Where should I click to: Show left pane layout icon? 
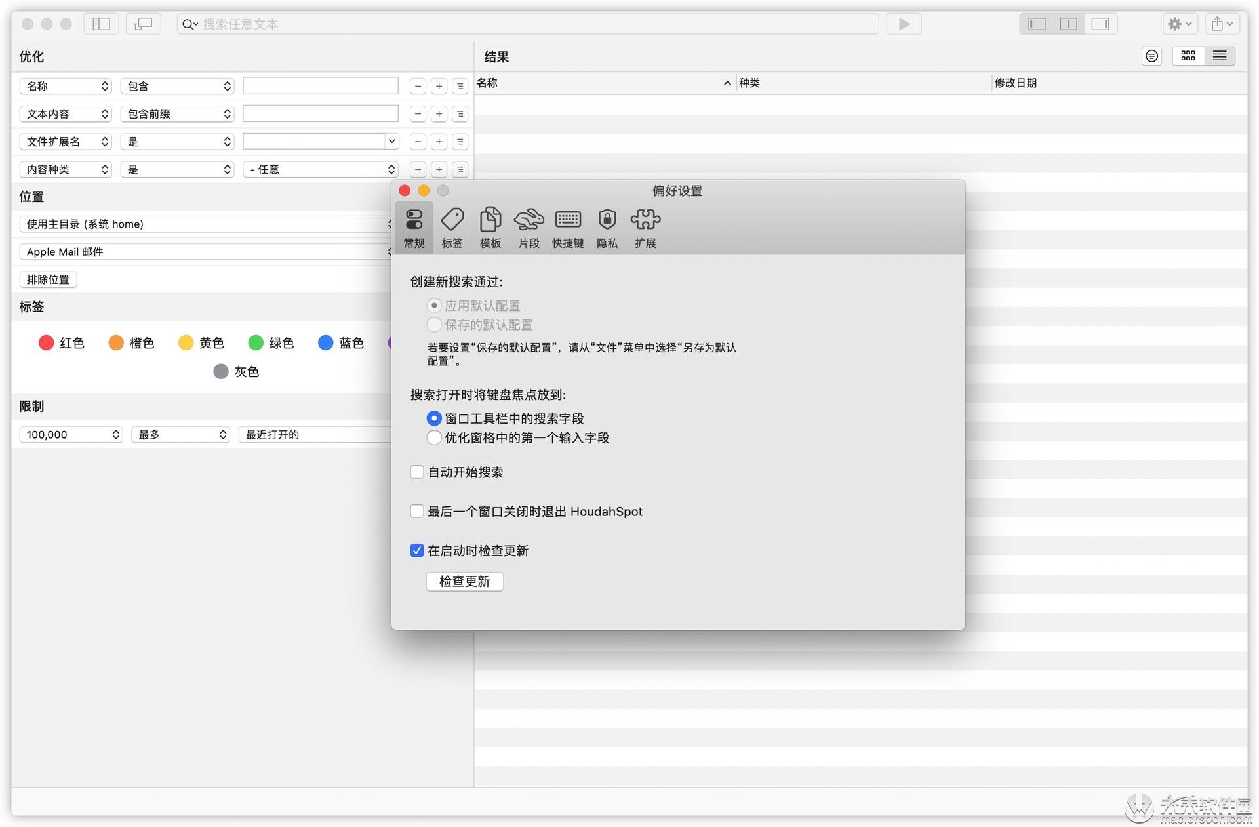[1037, 24]
